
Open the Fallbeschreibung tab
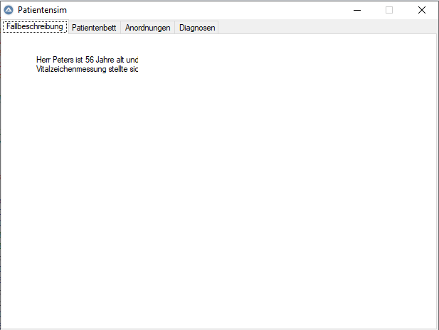tap(35, 26)
